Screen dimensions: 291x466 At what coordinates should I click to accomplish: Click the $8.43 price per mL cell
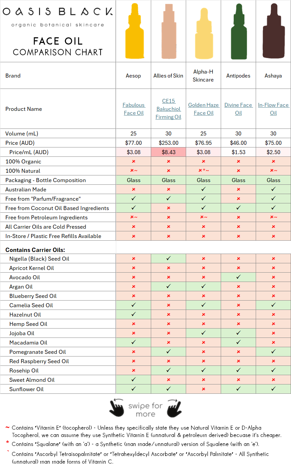point(168,152)
